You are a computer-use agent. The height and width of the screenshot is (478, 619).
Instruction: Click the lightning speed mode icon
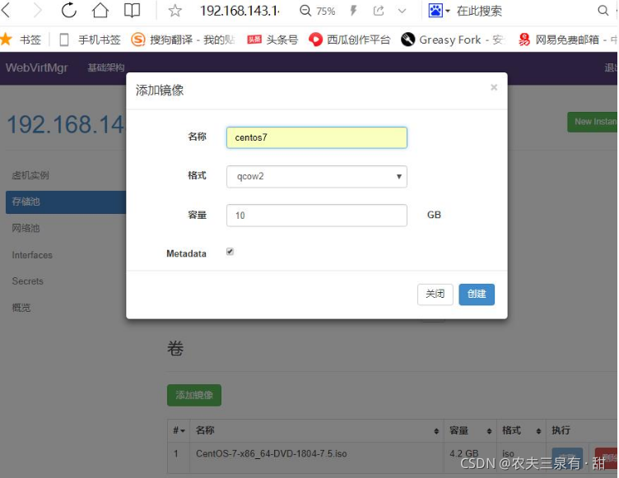[x=353, y=11]
